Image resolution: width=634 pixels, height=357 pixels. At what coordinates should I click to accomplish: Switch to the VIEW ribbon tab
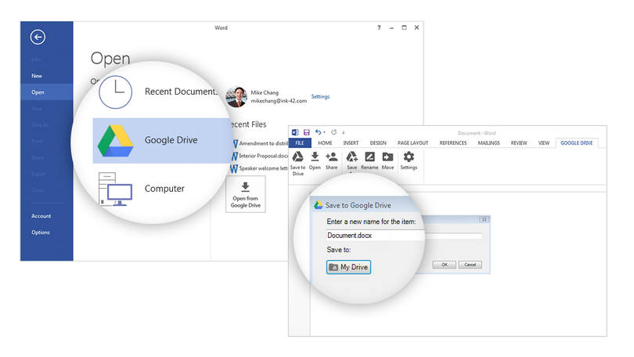pyautogui.click(x=544, y=143)
